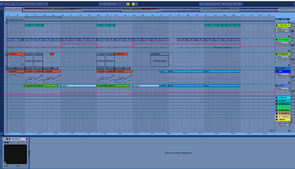Click the Stop button in transport
The width and height of the screenshot is (295, 169).
click(x=122, y=4)
